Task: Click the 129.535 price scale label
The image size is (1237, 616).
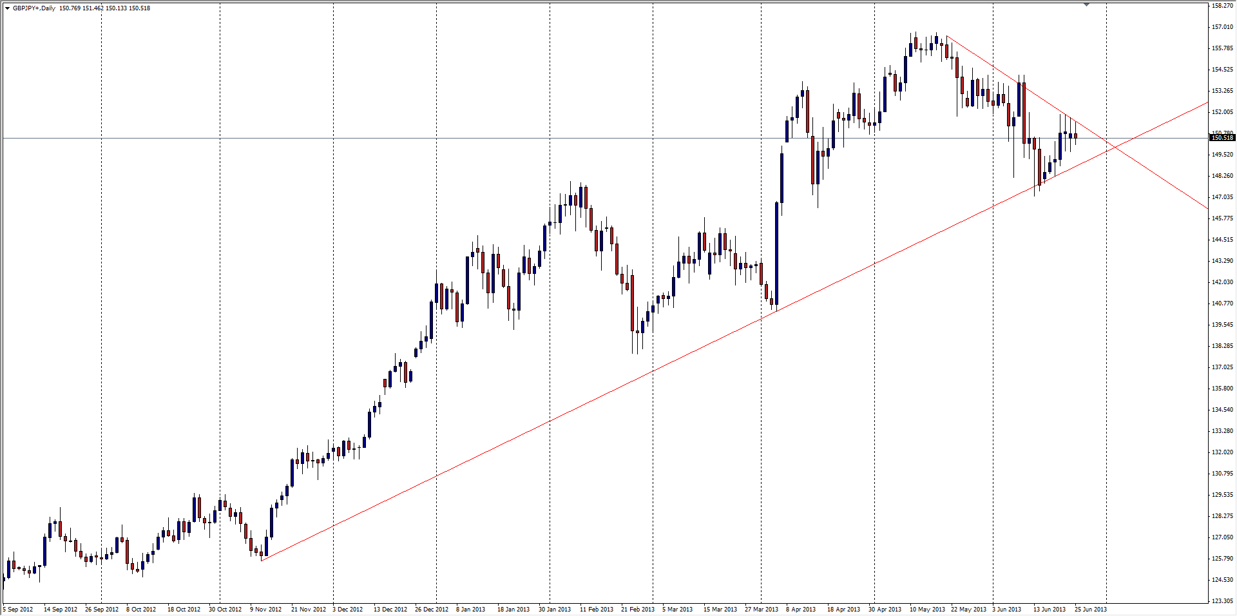Action: pos(1222,495)
